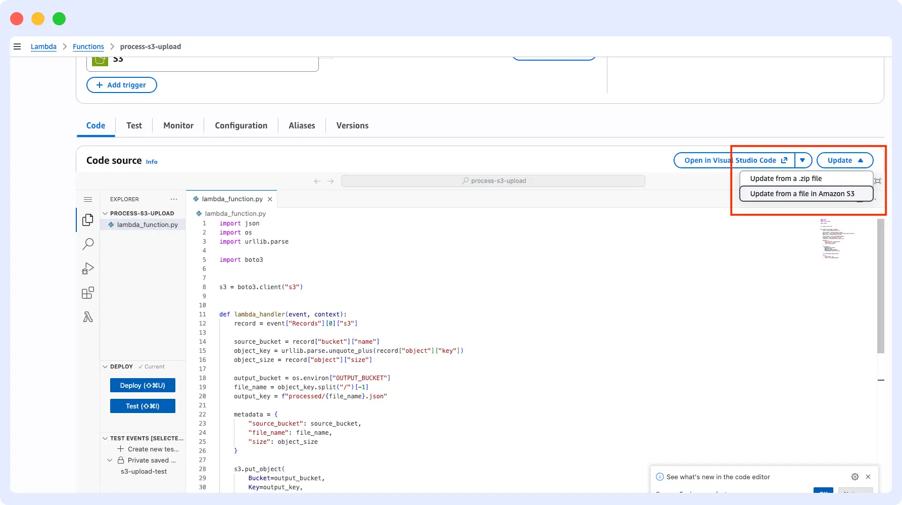The image size is (902, 505).
Task: Select the lambda_function.py editor tab
Action: (x=232, y=199)
